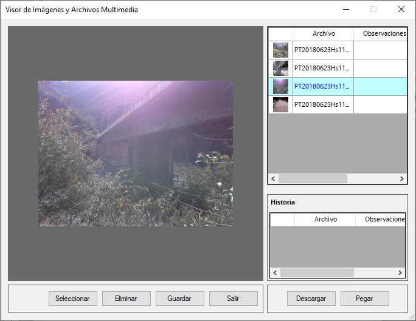Viewport: 416px width, 321px height.
Task: Select the fourth file name PT20180623Hs11
Action: pyautogui.click(x=322, y=104)
